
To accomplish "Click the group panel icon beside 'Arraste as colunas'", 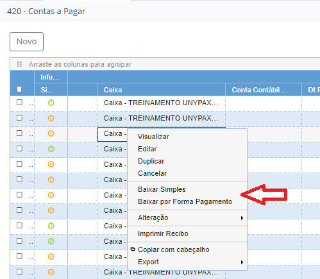I will click(x=19, y=64).
